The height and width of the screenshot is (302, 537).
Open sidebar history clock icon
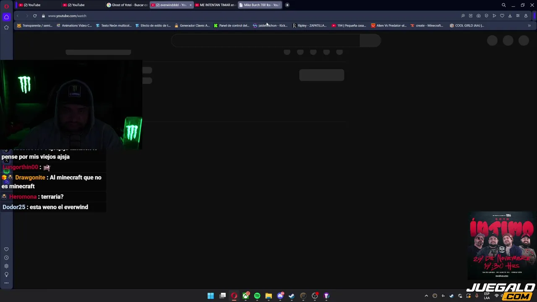pyautogui.click(x=6, y=258)
